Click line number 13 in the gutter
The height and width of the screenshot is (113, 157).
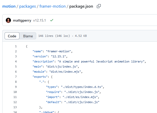pos(15,107)
